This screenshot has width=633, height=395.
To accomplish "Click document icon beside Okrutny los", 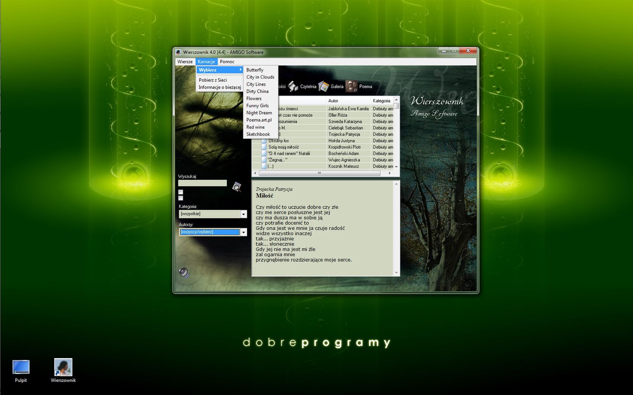I will tap(264, 141).
